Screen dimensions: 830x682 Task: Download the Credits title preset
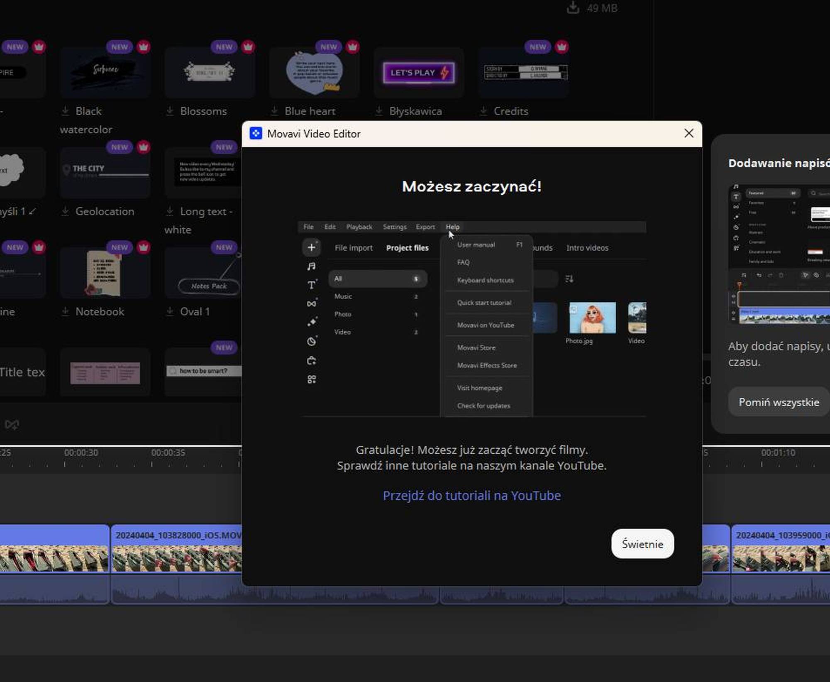tap(484, 111)
